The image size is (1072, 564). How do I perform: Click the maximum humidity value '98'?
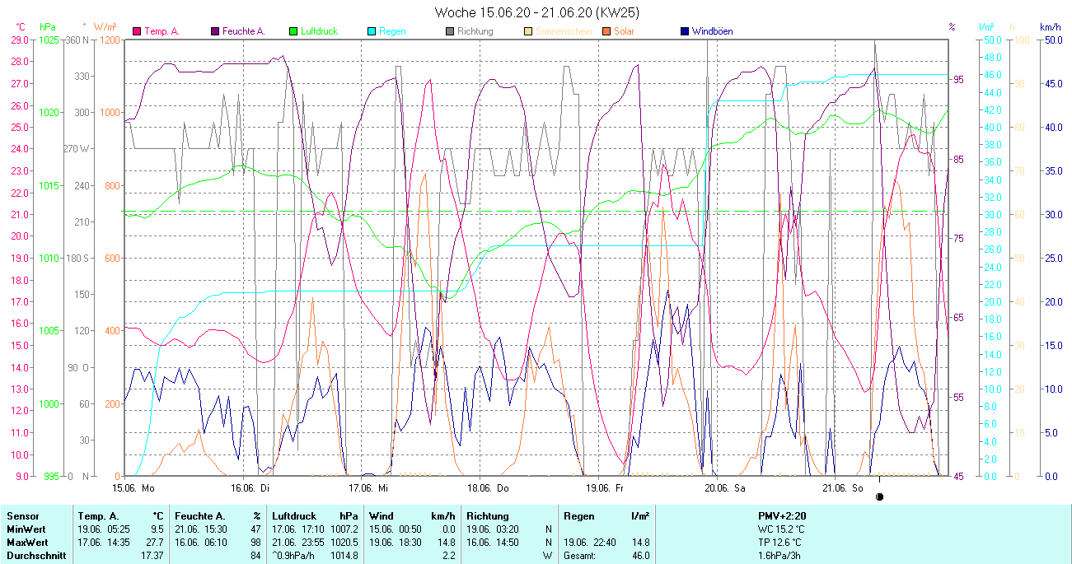pos(256,543)
